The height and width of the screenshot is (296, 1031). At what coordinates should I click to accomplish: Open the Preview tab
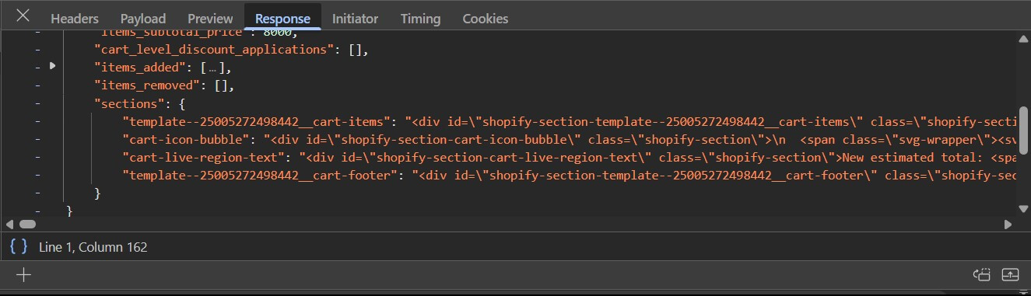(x=210, y=19)
